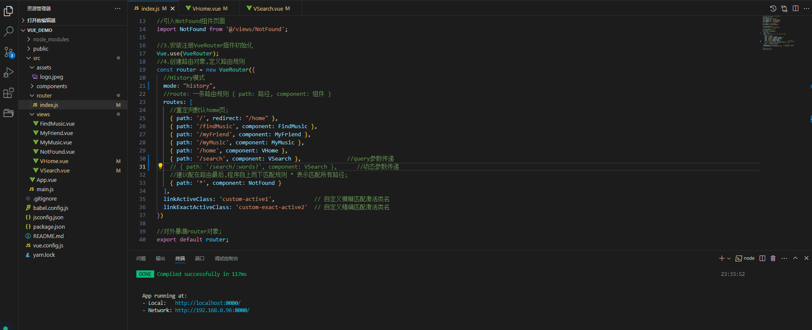Open Source Control view with 3 changes
The image size is (812, 330).
9,52
